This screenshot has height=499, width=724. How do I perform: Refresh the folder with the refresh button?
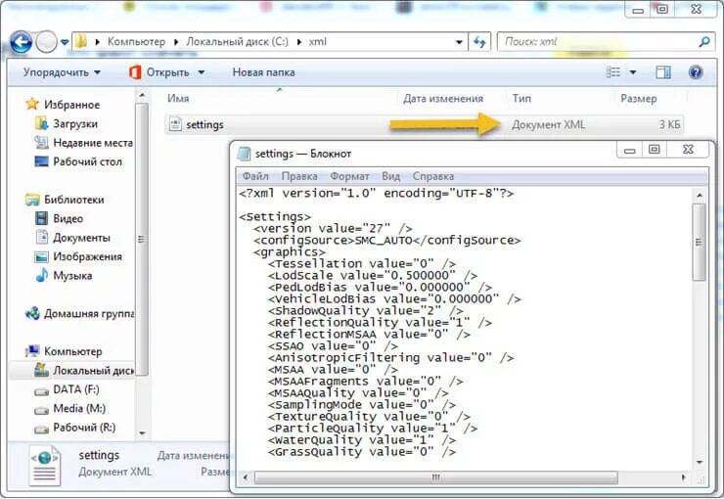479,42
